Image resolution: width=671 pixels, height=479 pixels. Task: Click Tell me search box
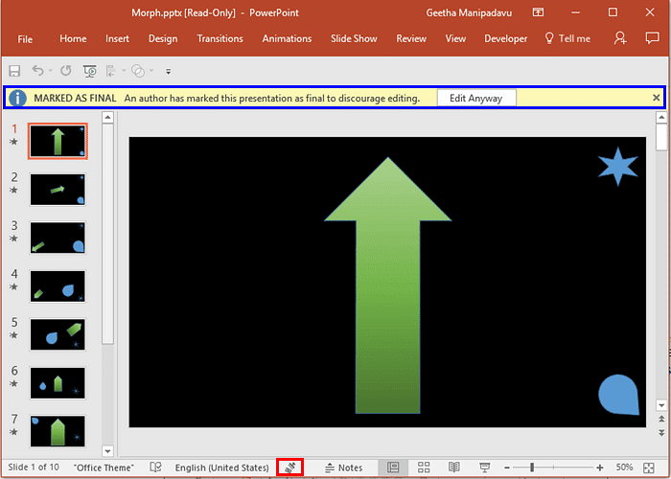pos(567,38)
